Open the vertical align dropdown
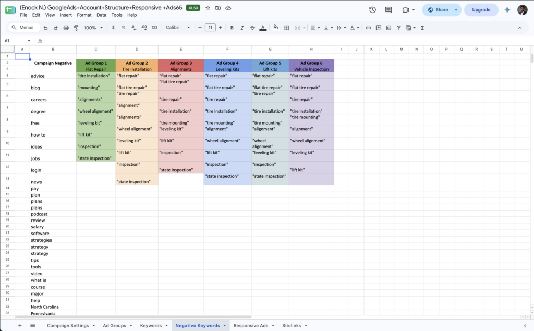 coord(329,28)
